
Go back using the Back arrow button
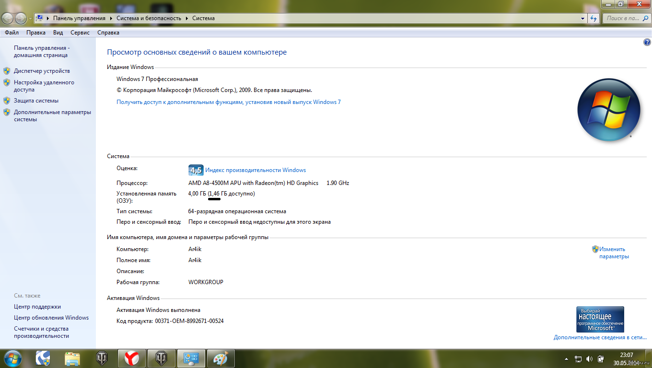tap(8, 18)
